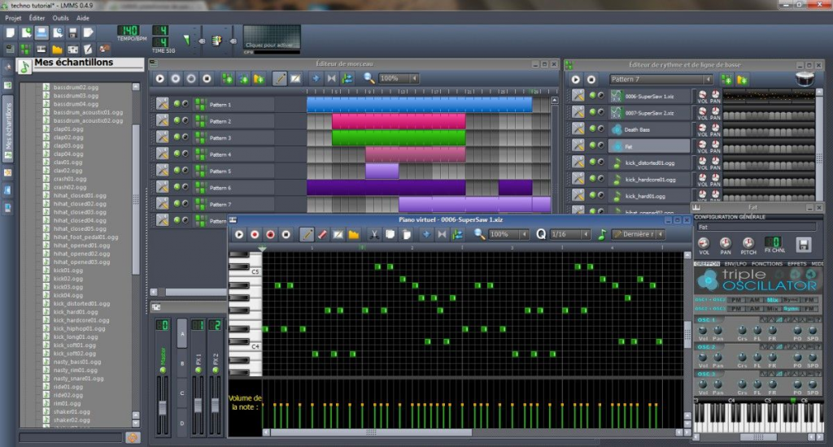Click the Pattern 5 track label button

tap(233, 171)
